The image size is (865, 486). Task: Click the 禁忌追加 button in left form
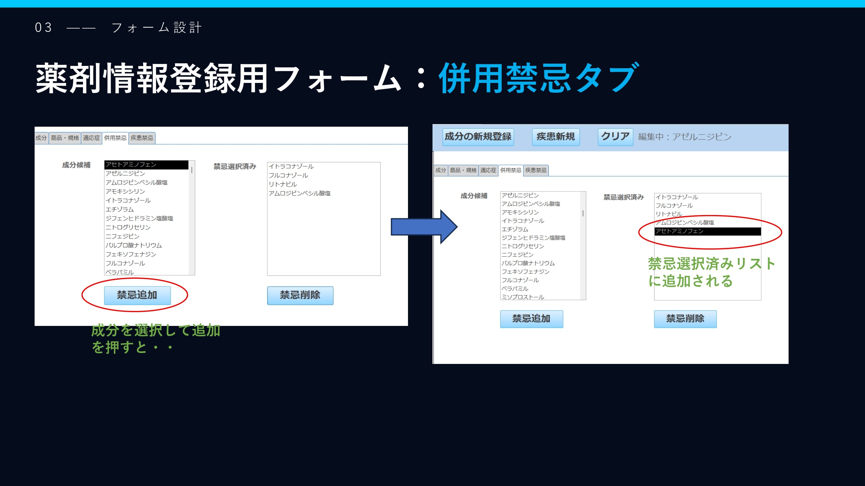pyautogui.click(x=137, y=295)
